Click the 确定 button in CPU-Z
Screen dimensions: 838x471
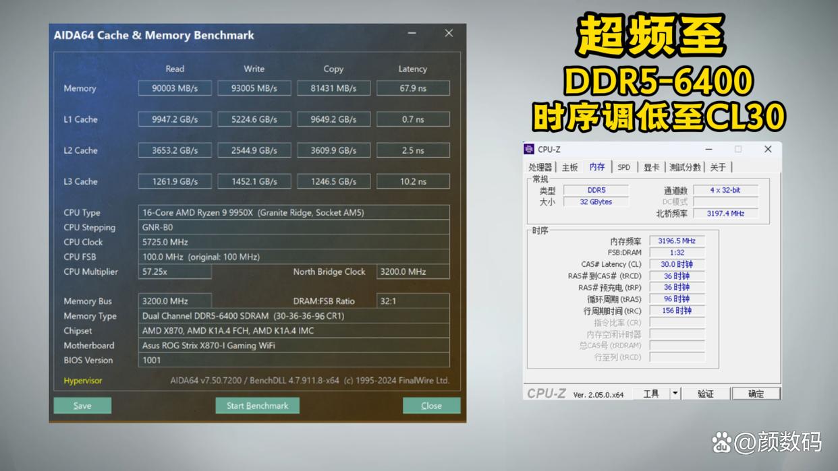click(756, 394)
